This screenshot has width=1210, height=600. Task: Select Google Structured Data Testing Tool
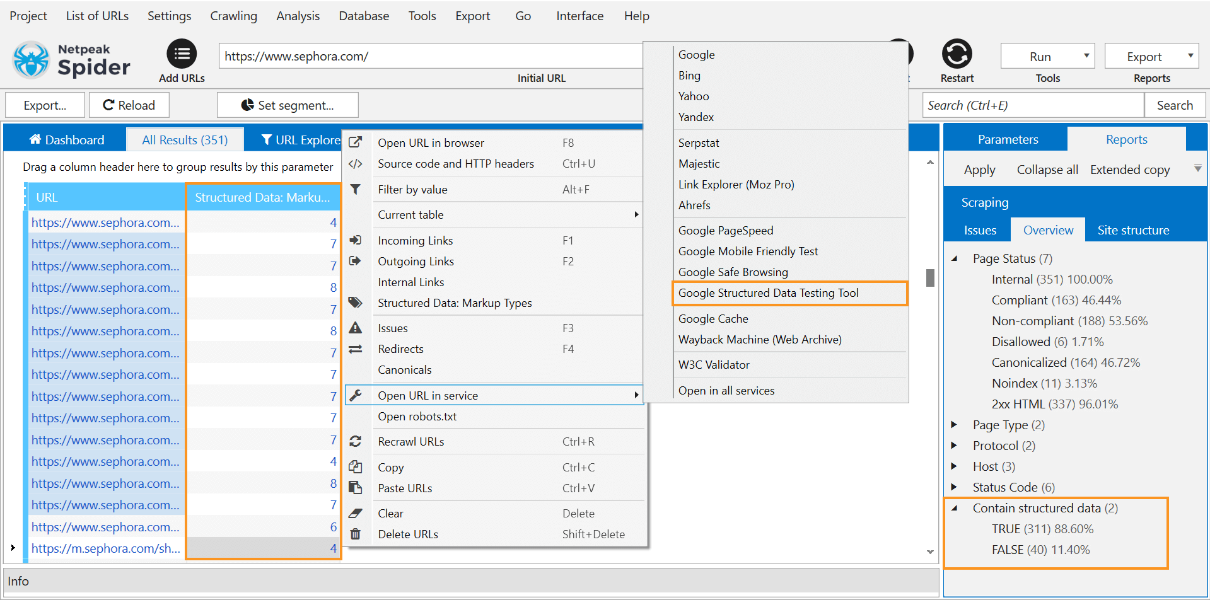point(789,293)
